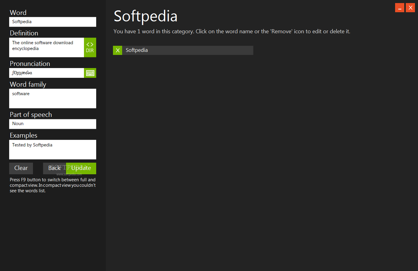Open the phonetic keyboard icon
418x271 pixels.
pyautogui.click(x=90, y=73)
